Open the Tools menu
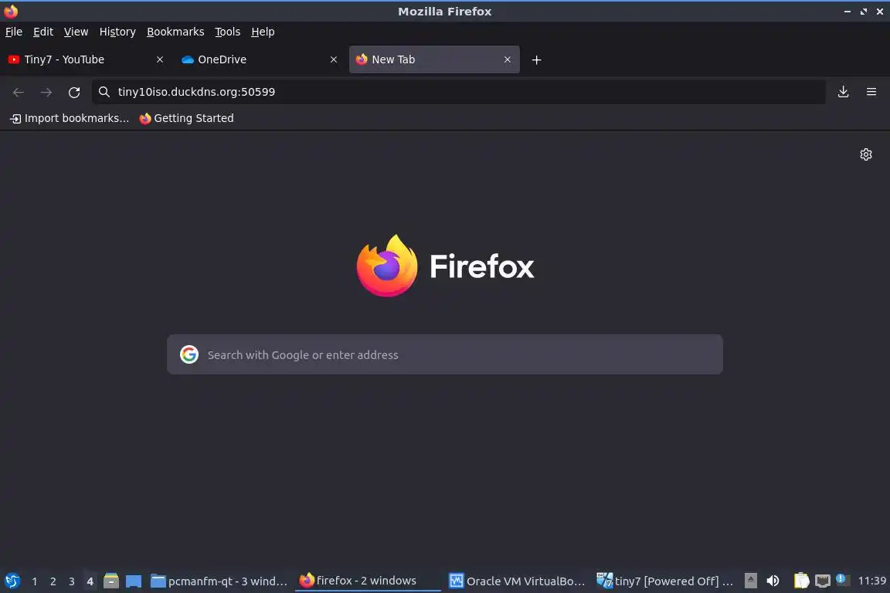 [x=228, y=32]
